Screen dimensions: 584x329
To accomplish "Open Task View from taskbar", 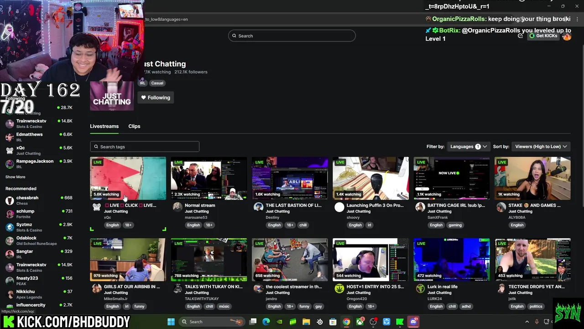I will [253, 322].
